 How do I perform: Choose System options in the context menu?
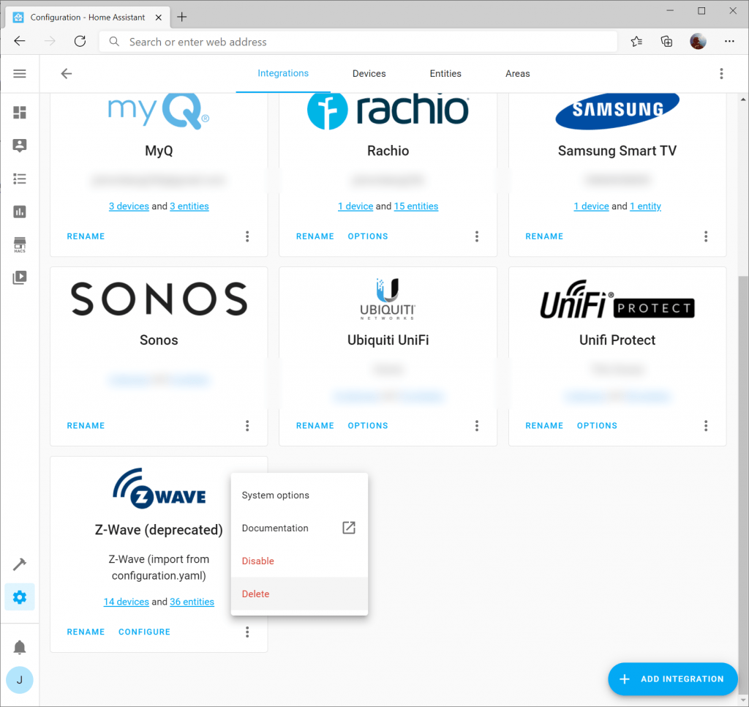[x=275, y=495]
